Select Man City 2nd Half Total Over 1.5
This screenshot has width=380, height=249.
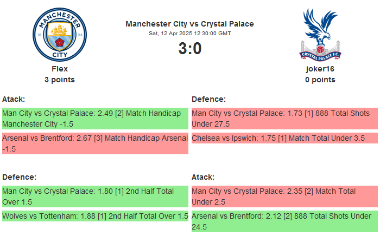[94, 196]
